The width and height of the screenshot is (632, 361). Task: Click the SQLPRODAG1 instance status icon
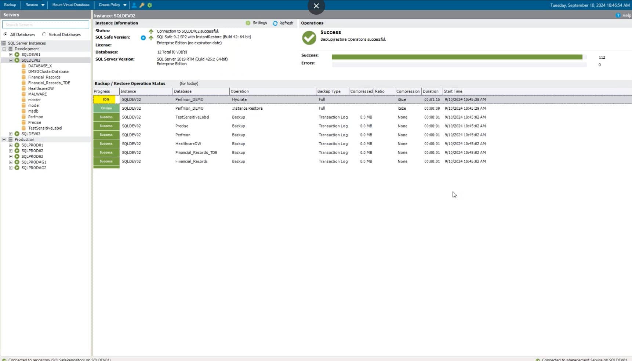tap(17, 162)
